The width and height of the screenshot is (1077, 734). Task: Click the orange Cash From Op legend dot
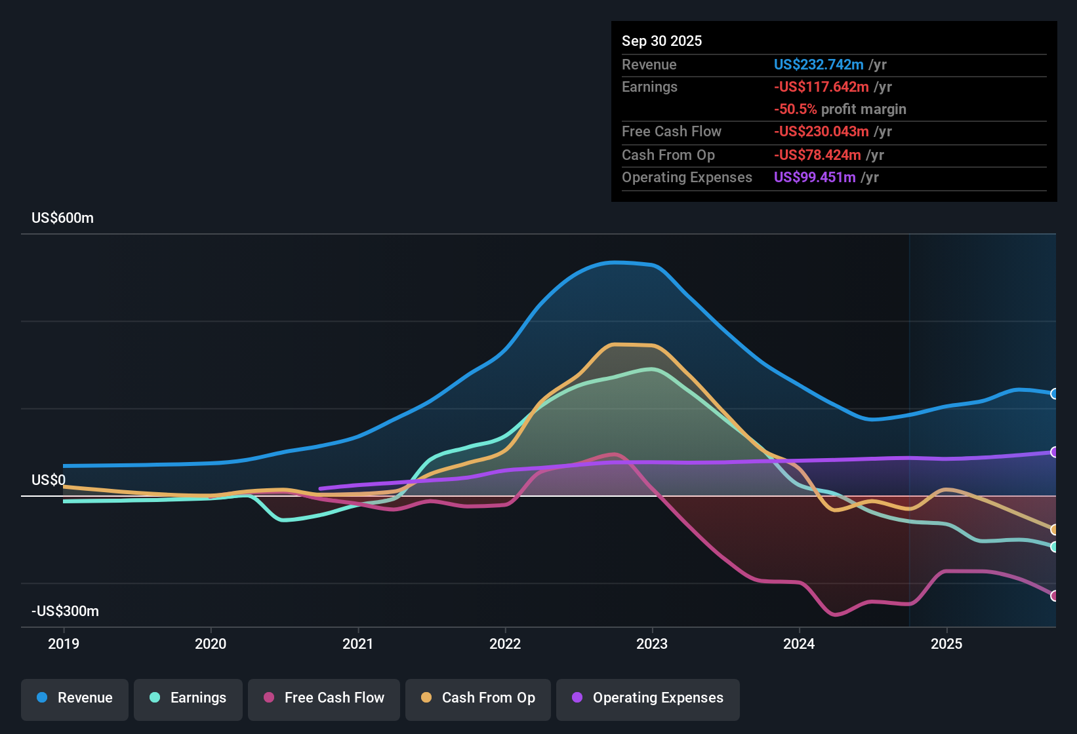tap(426, 698)
